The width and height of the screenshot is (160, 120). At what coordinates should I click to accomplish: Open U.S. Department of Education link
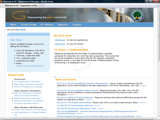(x=27, y=82)
